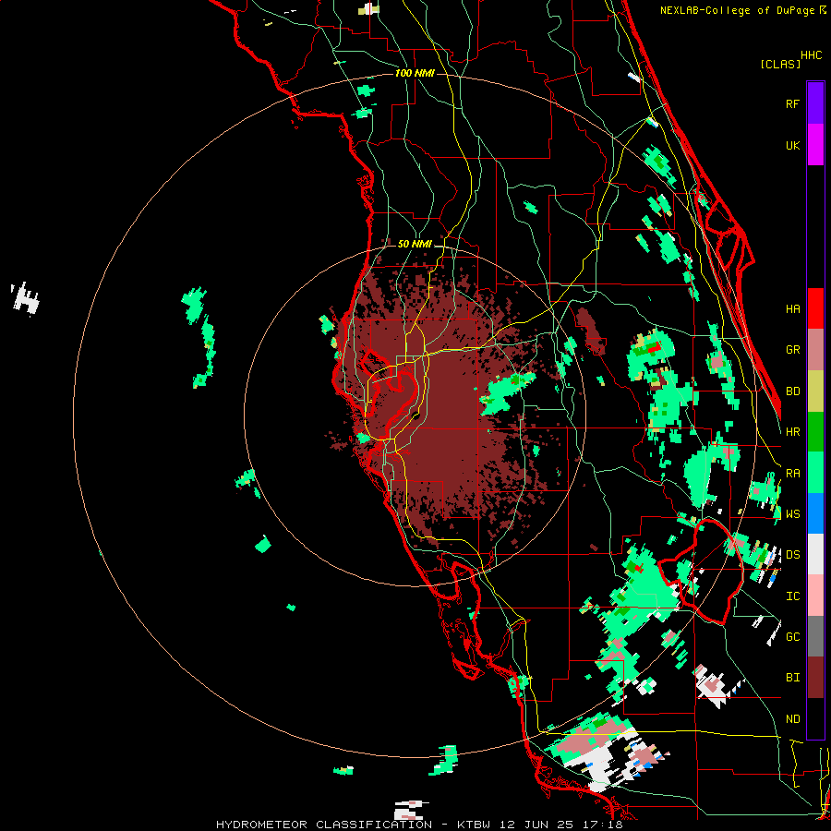The width and height of the screenshot is (831, 831).
Task: Click the KTBW radar site identifier
Action: click(474, 825)
